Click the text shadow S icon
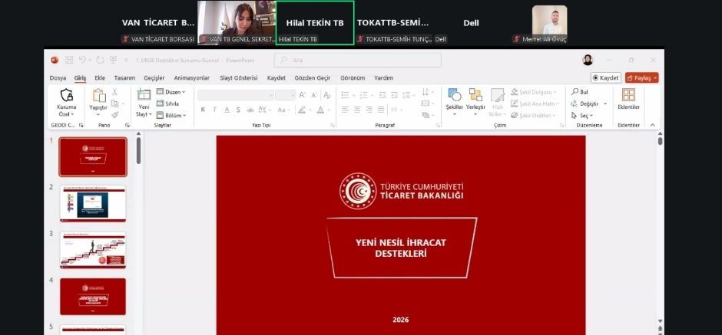Viewport: 722px width, 335px height. tap(238, 110)
